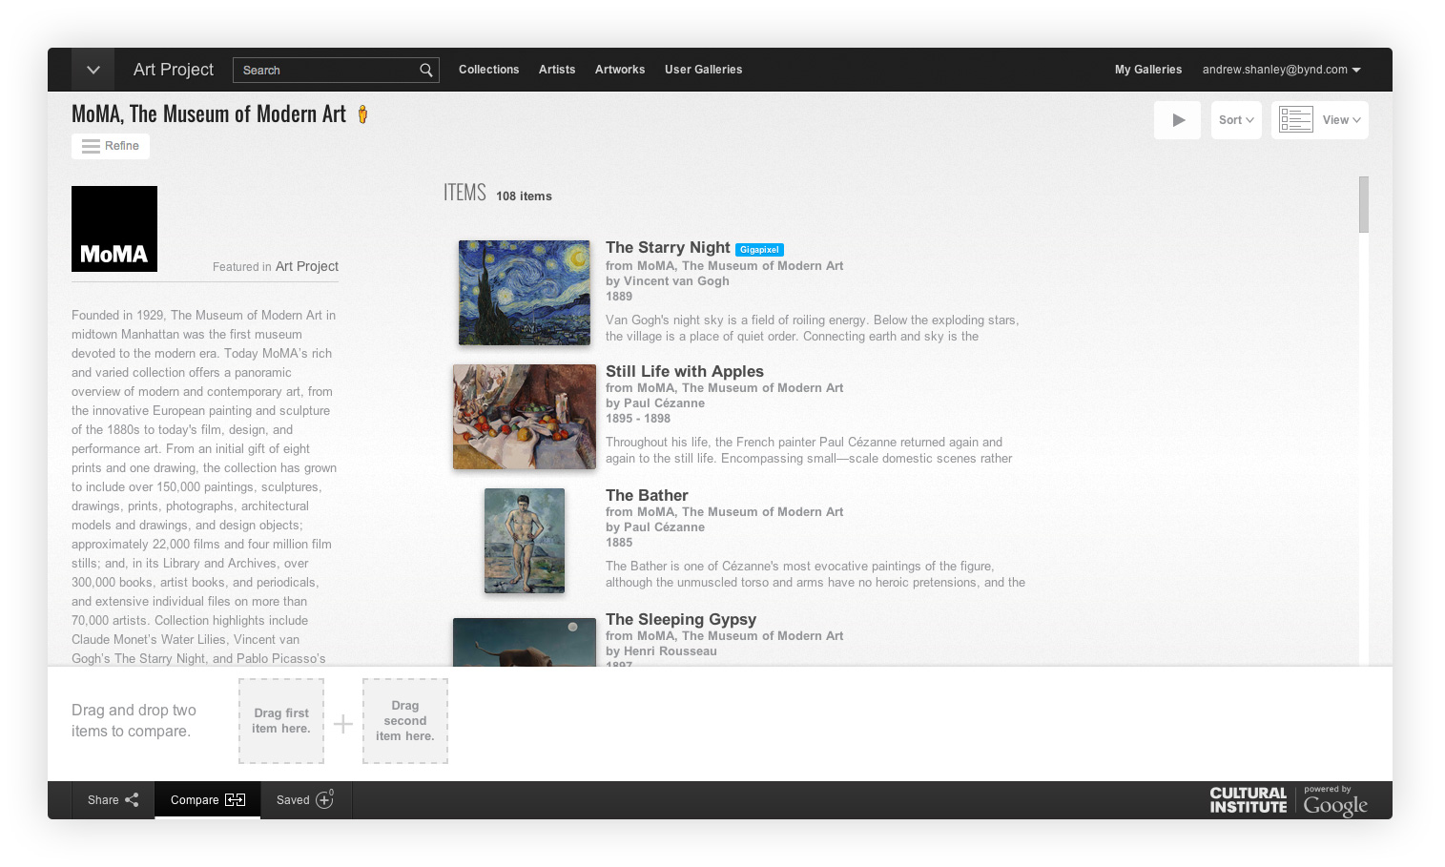Click the 1895 - 1898 date text
Screen dimensions: 1445x867
pyautogui.click(x=638, y=419)
